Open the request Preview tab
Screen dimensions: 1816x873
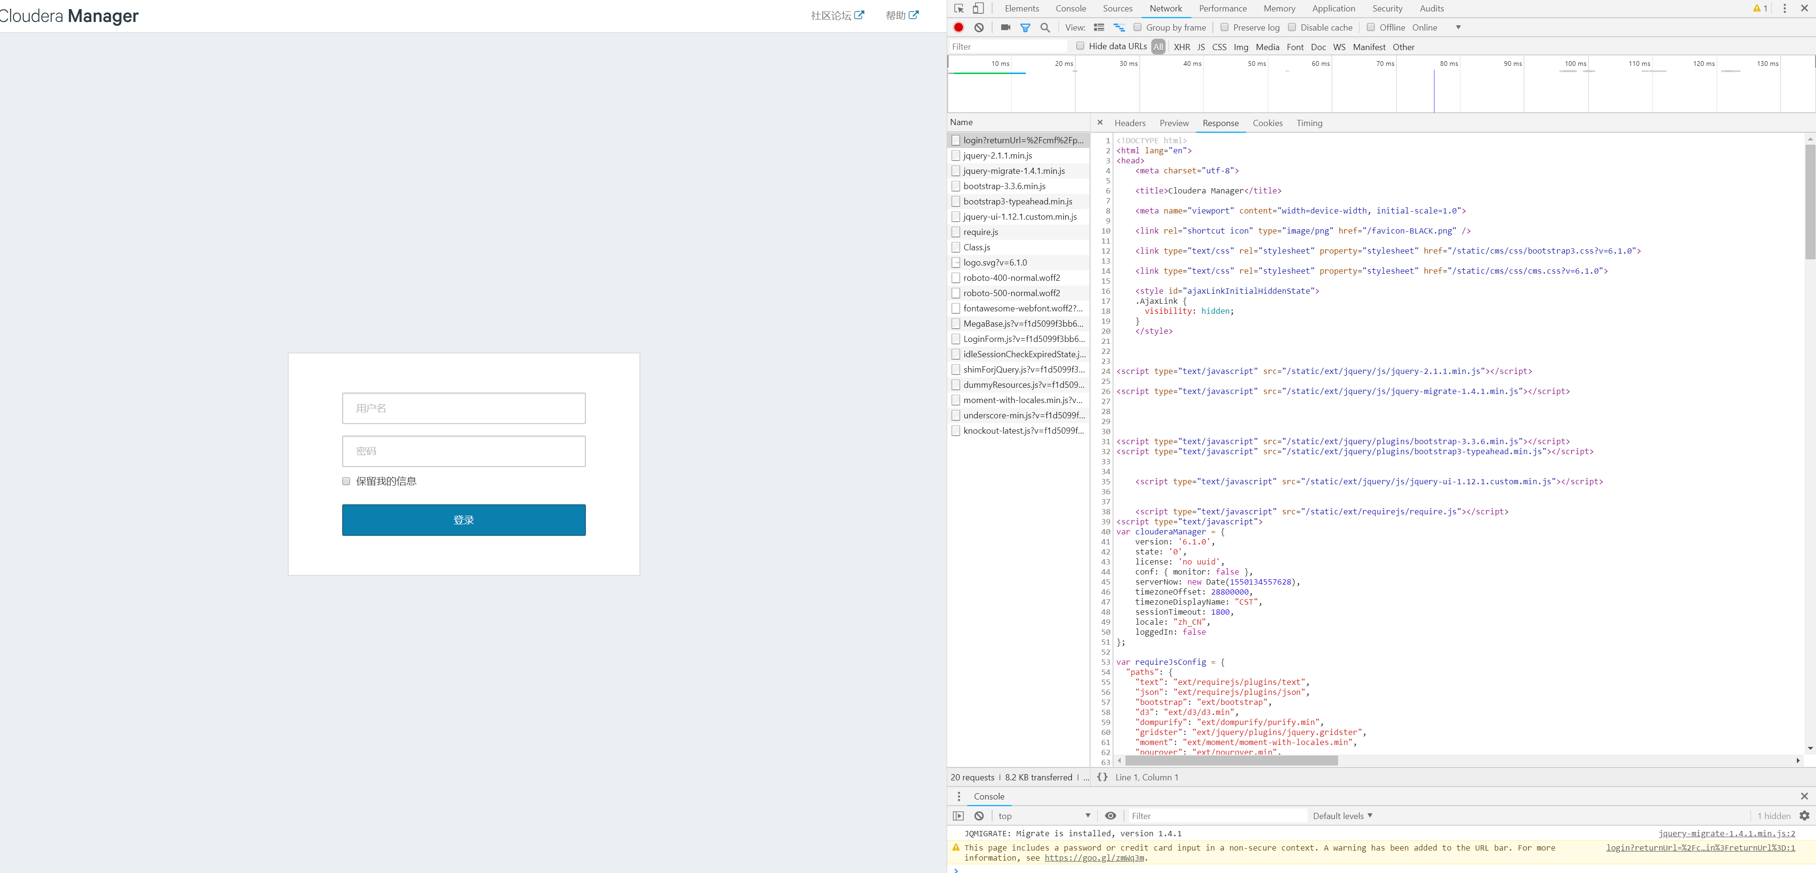(x=1174, y=123)
